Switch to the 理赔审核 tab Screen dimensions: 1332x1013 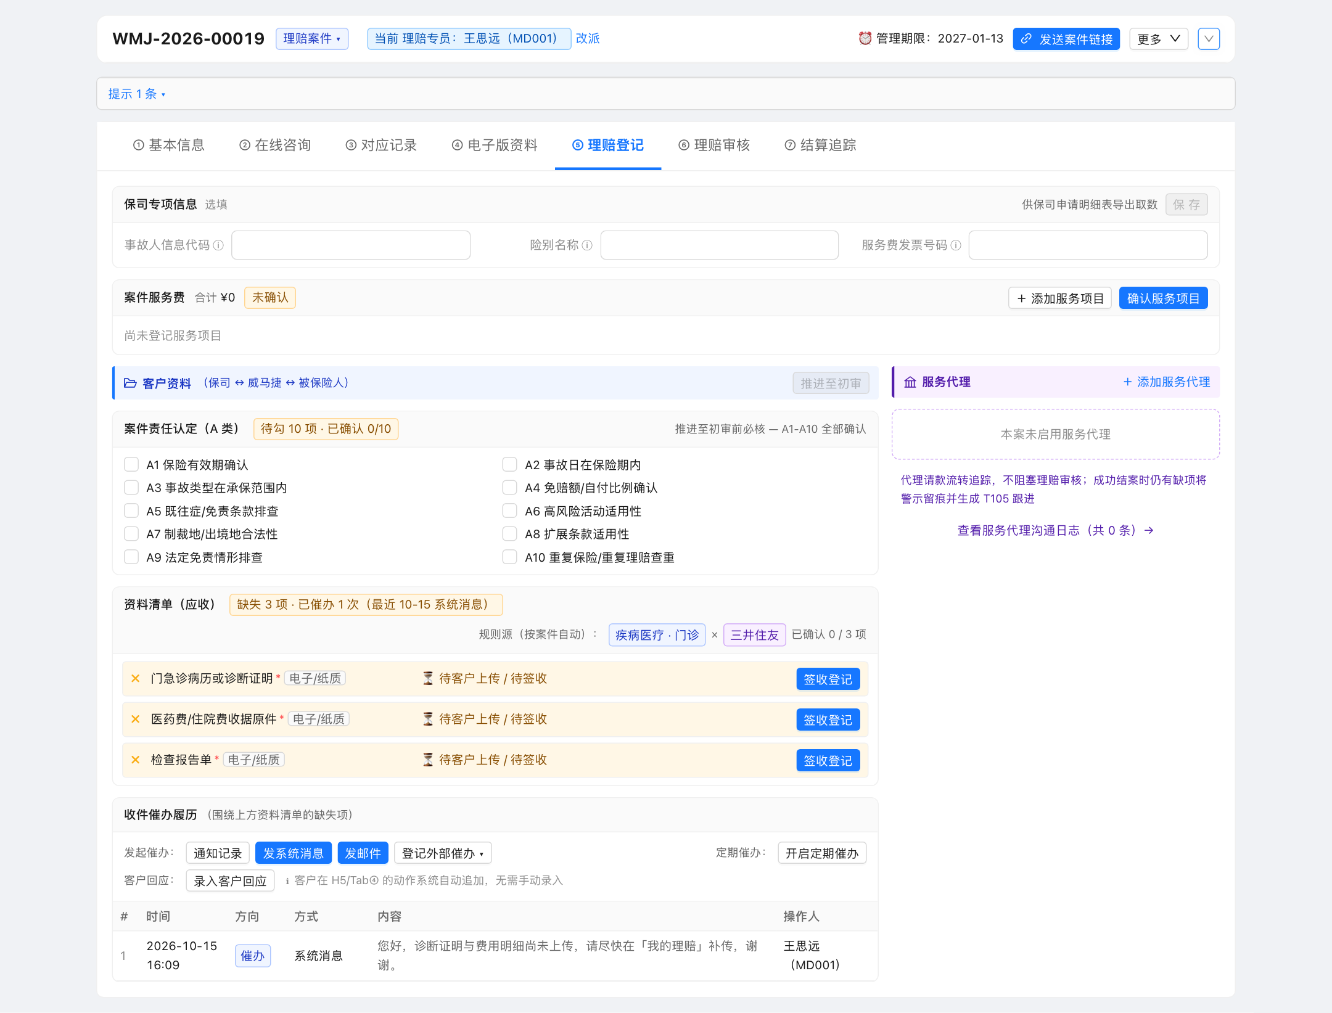click(x=714, y=145)
